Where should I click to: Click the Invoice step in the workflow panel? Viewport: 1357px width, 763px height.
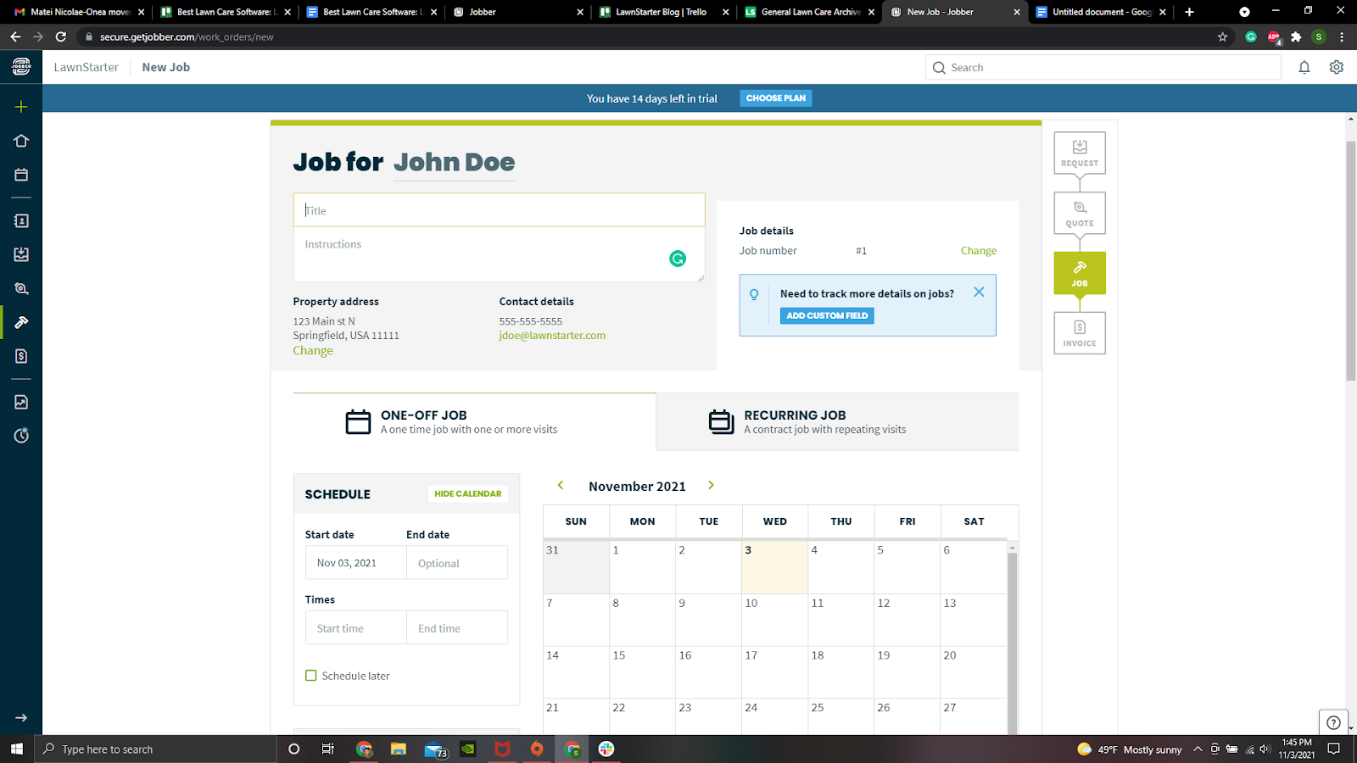pyautogui.click(x=1079, y=332)
